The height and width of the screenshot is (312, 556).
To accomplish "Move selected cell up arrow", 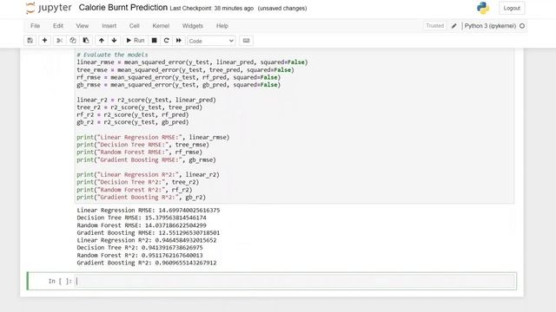I will [x=102, y=41].
